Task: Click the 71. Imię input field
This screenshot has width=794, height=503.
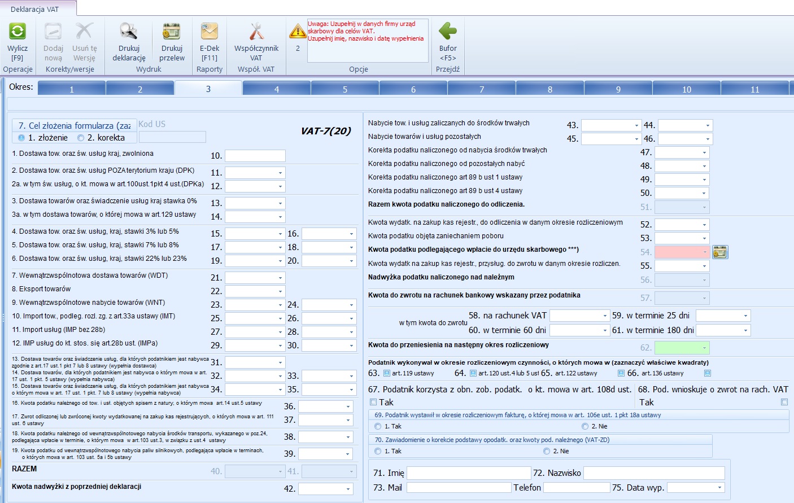Action: click(469, 473)
